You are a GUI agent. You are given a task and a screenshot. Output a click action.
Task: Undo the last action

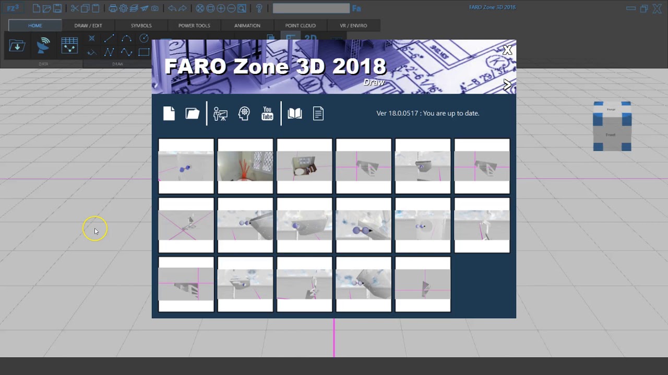(x=172, y=8)
